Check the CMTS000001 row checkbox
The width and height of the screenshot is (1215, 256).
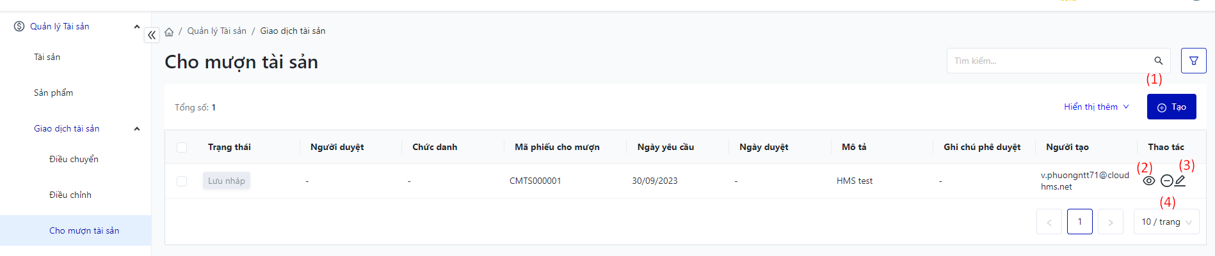tap(182, 181)
